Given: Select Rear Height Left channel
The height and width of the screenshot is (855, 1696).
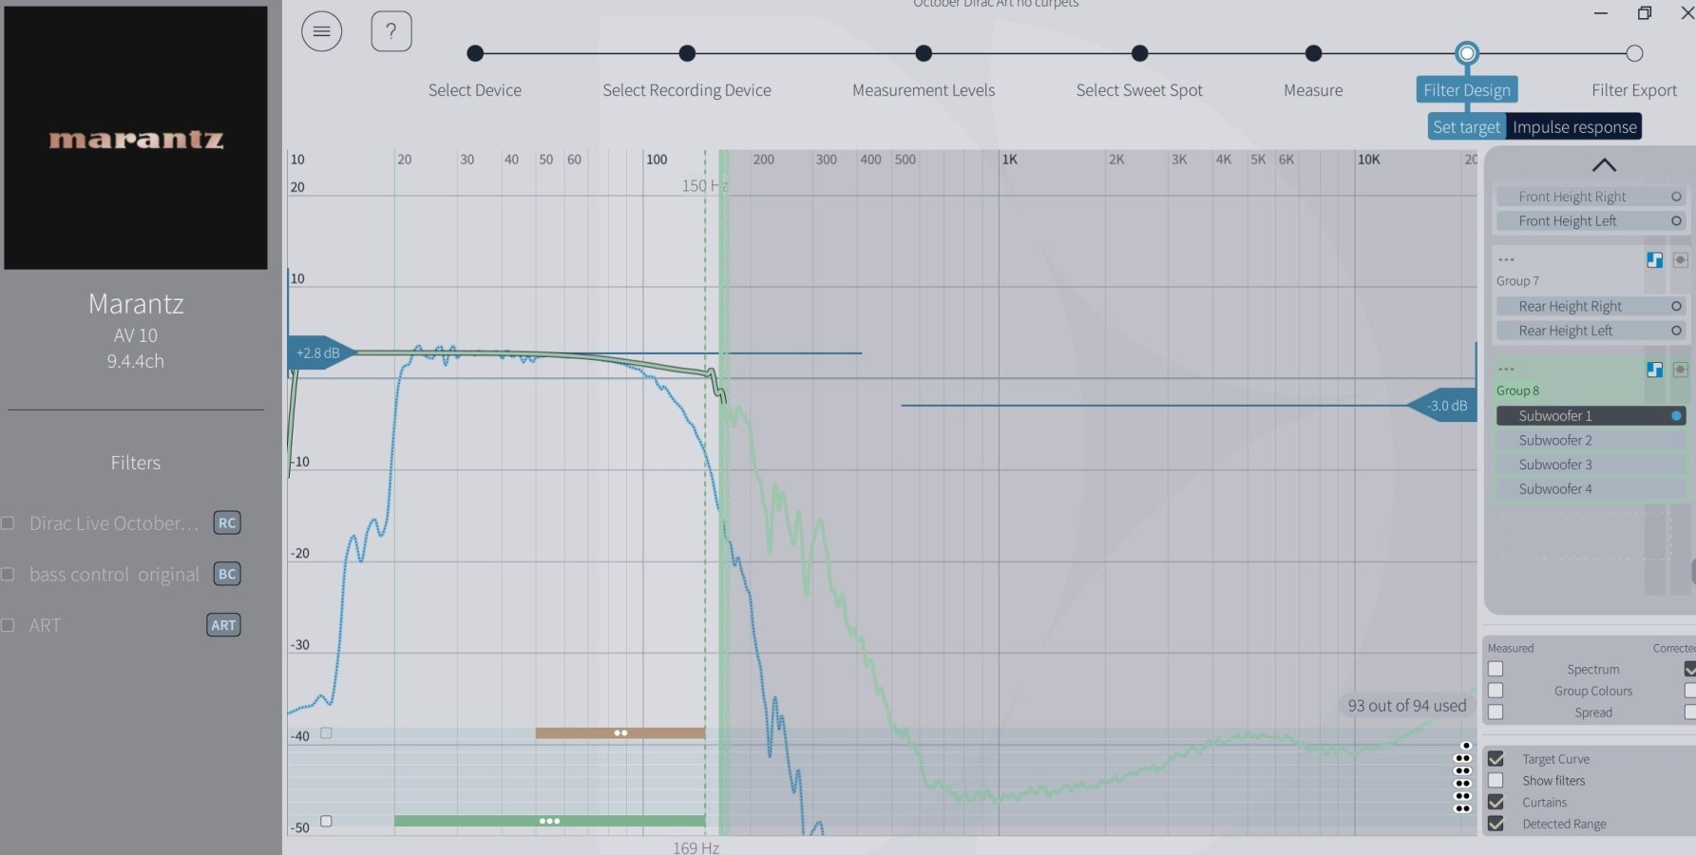Looking at the screenshot, I should (x=1565, y=331).
